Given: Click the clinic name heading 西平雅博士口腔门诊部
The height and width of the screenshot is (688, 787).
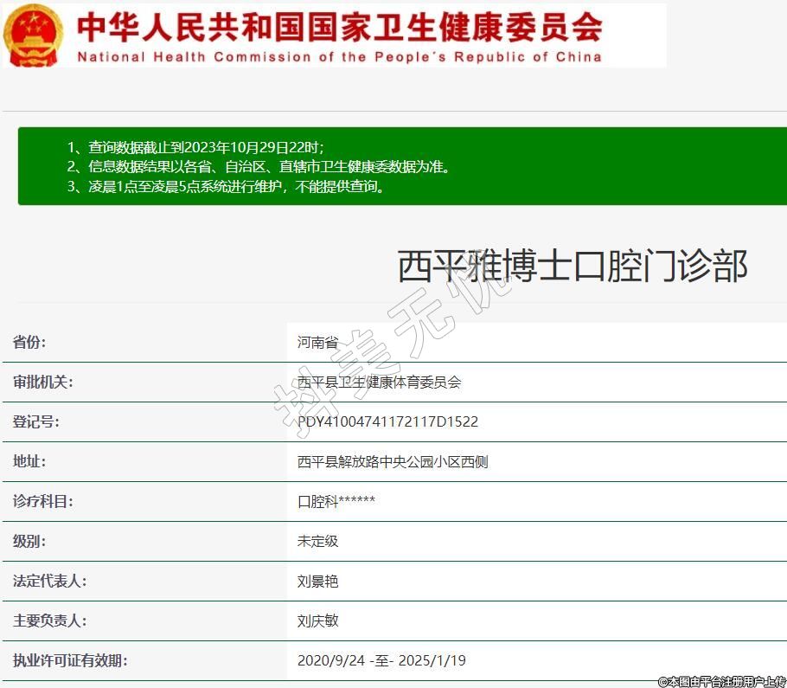Looking at the screenshot, I should (x=572, y=266).
